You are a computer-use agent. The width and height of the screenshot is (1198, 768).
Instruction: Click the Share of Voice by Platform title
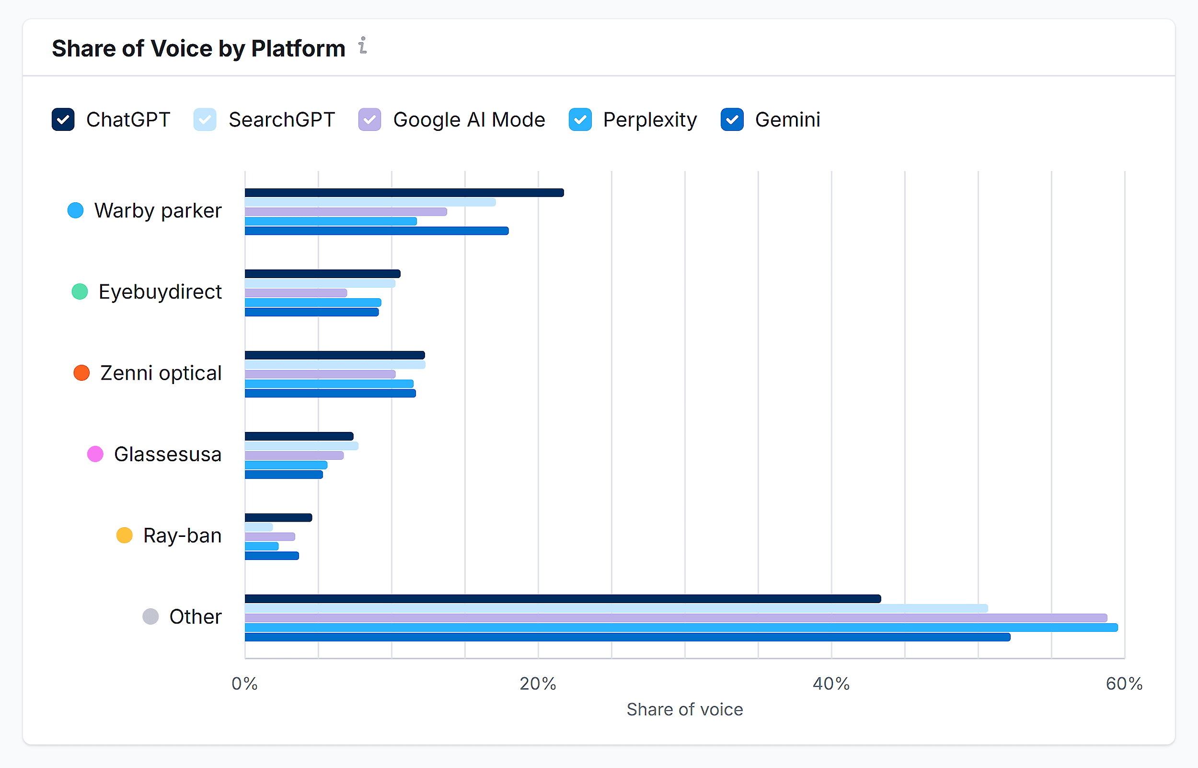198,49
